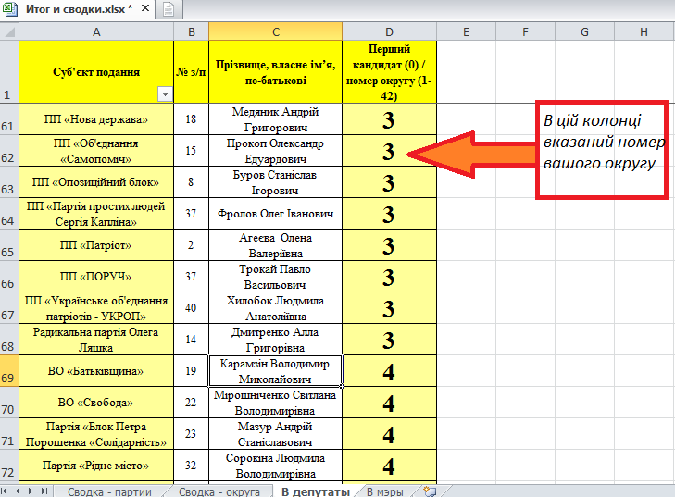Select cell ПП «Патріот»

(96, 245)
